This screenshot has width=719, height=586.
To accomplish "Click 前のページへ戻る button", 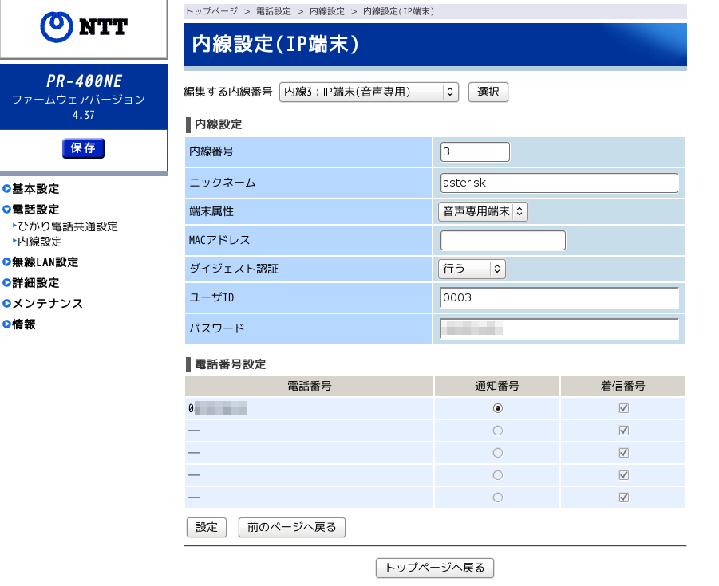I will pos(291,527).
